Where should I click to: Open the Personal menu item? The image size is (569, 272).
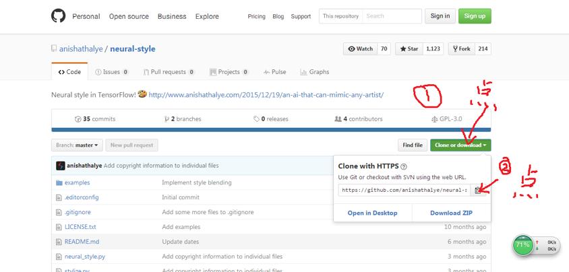[86, 16]
